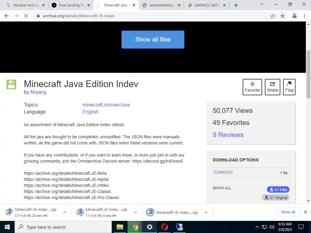The width and height of the screenshot is (311, 233).
Task: Click the 49 Favorites text
Action: [231, 123]
